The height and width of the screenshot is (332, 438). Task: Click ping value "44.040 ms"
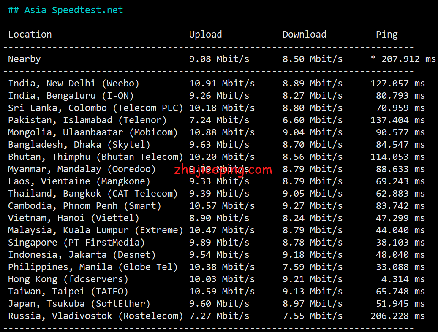[400, 231]
